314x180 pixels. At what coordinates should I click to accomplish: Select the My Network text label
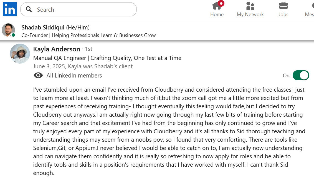tap(250, 14)
